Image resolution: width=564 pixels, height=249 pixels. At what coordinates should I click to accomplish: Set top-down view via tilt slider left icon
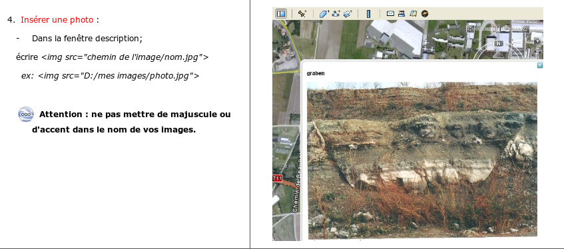click(470, 29)
